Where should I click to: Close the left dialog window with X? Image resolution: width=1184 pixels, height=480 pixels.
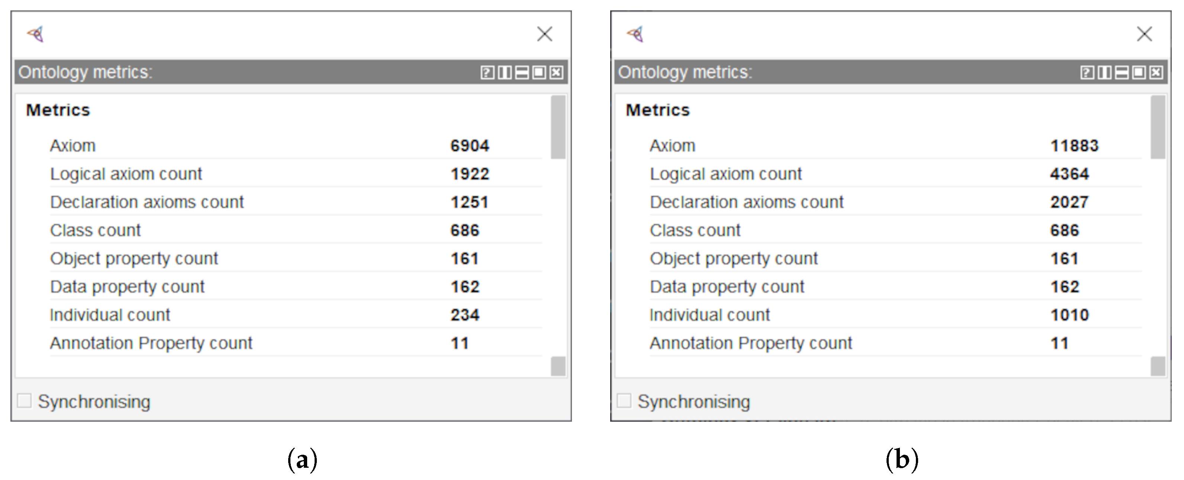point(545,34)
